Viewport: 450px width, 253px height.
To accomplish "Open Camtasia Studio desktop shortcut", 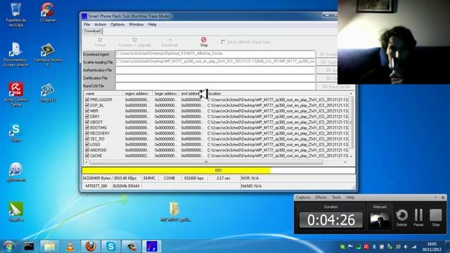I will coord(48,54).
